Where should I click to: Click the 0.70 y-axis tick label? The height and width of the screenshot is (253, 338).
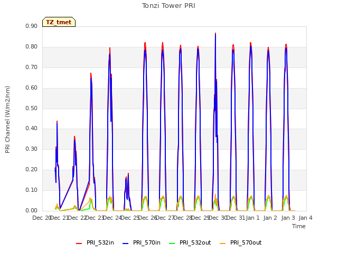click(32, 67)
